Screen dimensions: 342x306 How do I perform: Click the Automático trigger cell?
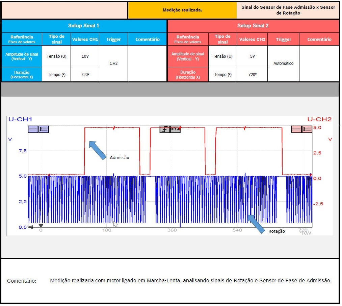[283, 63]
